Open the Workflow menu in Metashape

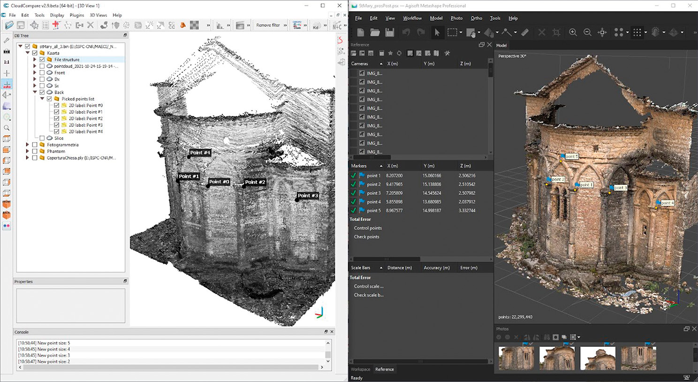pyautogui.click(x=412, y=18)
